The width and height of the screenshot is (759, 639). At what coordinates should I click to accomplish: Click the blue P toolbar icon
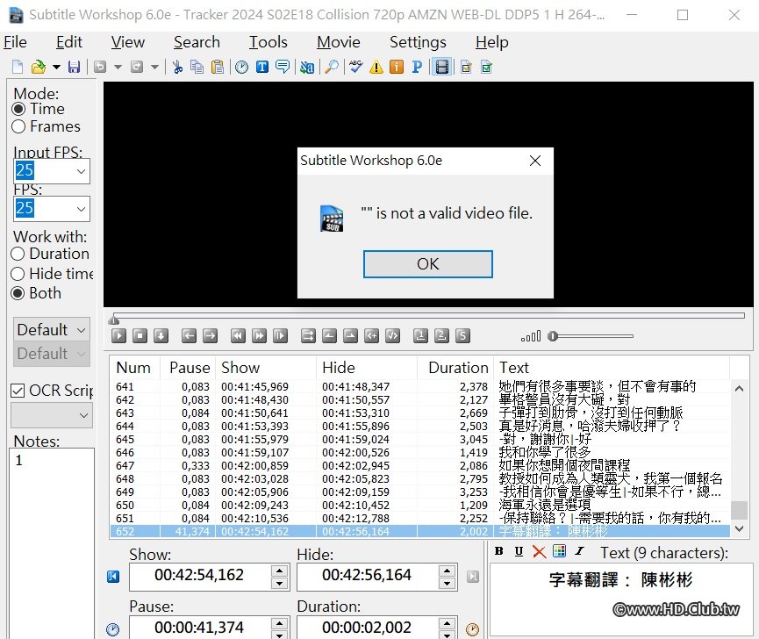pyautogui.click(x=417, y=67)
